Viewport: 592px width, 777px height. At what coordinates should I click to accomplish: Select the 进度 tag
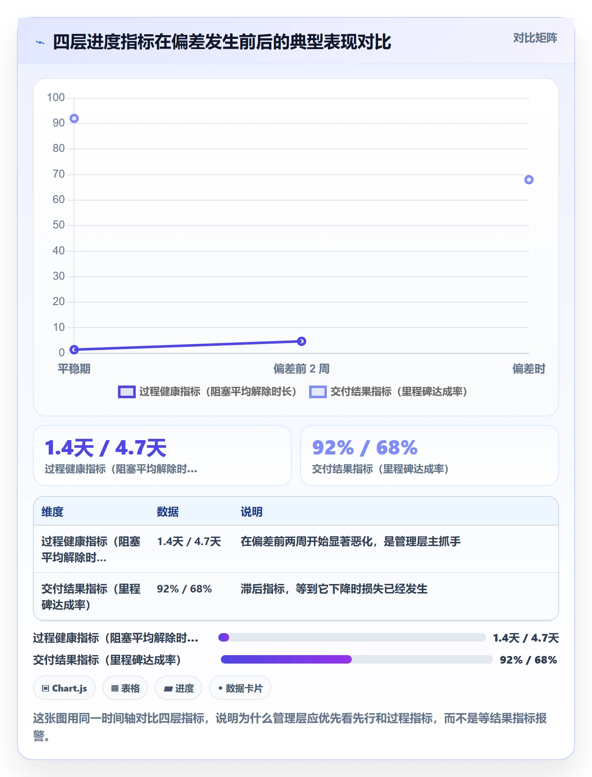[x=178, y=688]
